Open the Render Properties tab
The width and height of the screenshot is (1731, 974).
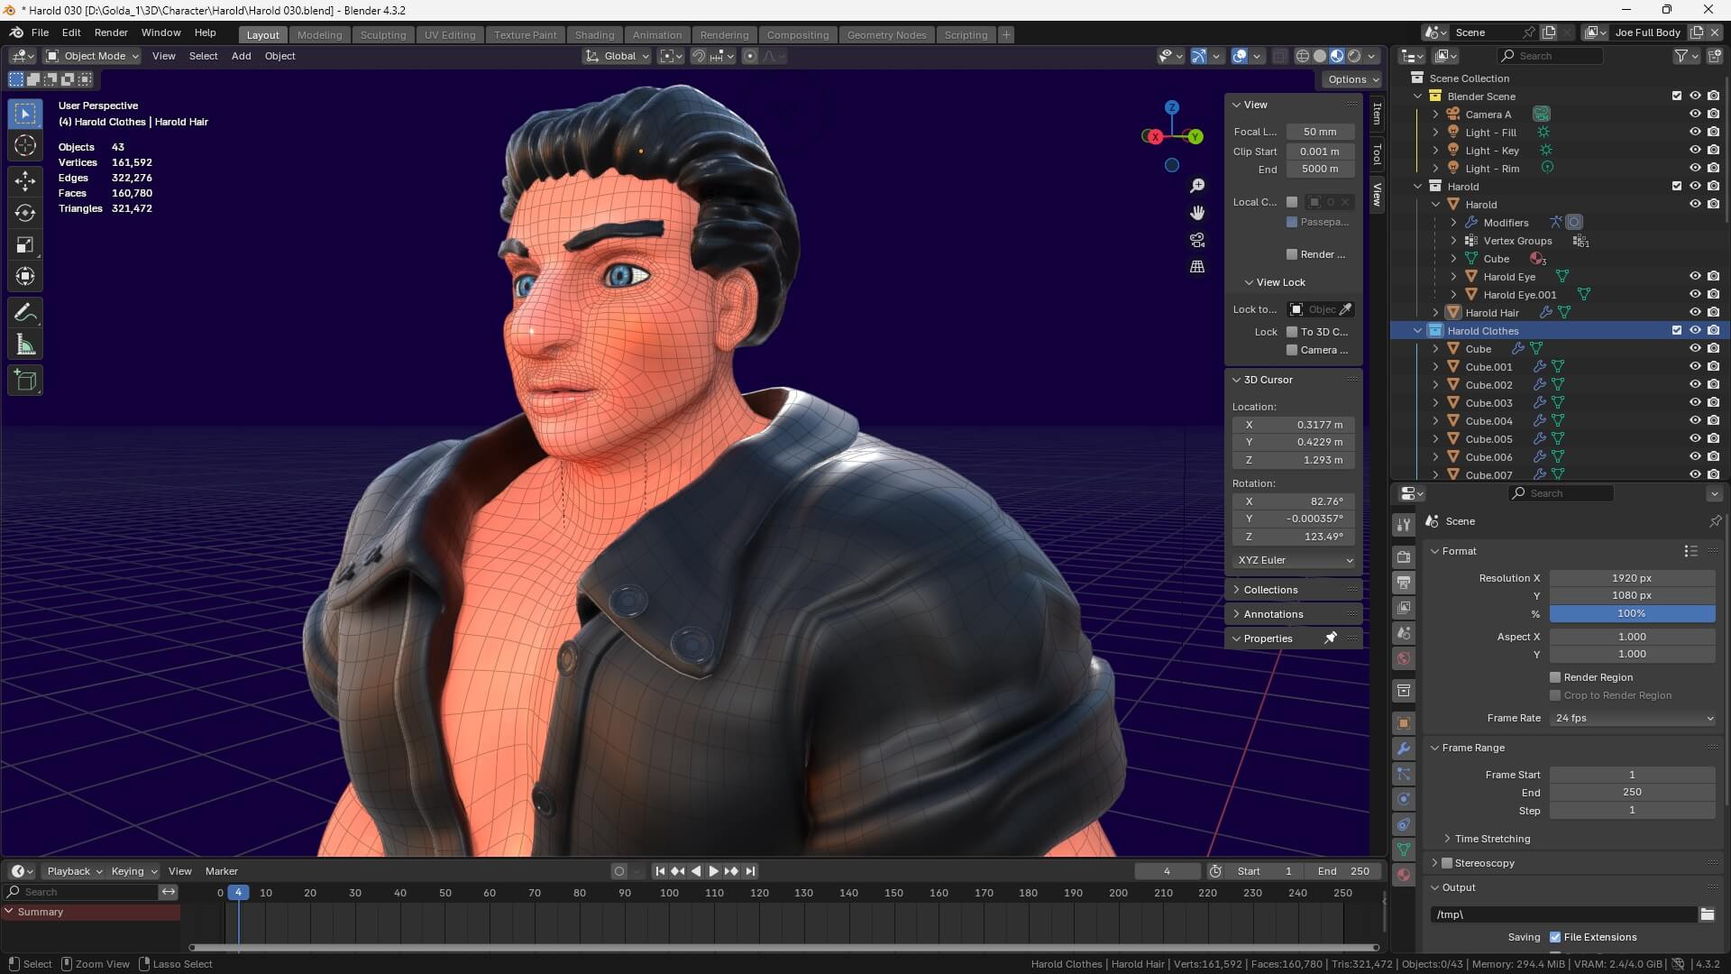coord(1404,556)
